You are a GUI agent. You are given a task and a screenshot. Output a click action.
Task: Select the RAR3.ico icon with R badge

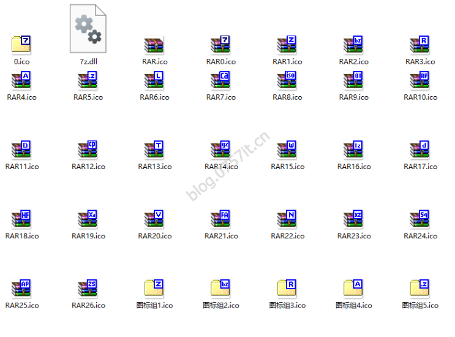point(420,45)
